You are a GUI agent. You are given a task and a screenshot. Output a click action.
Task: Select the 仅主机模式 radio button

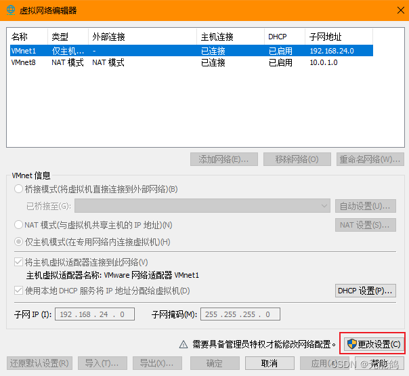(x=18, y=242)
